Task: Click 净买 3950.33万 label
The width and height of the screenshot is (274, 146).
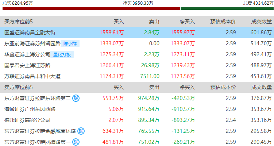Action: click(138, 3)
